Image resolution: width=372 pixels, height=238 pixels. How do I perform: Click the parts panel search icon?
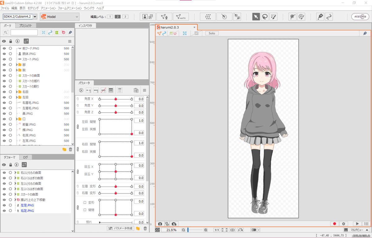click(6, 32)
